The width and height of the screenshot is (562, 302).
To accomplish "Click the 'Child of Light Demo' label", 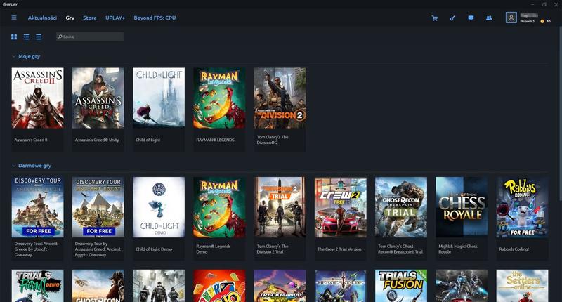I will 154,249.
